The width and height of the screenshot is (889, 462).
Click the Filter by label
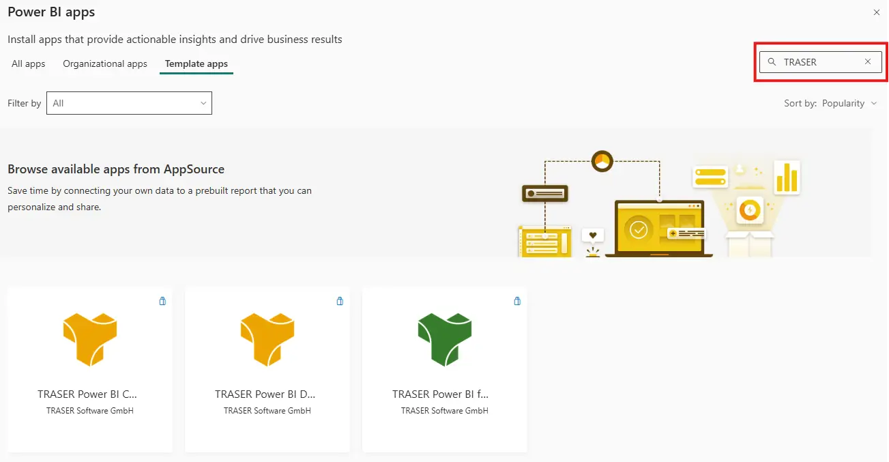25,103
